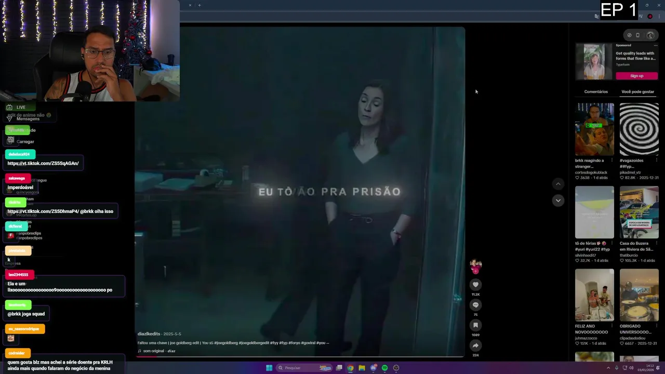Click the Pesquisar taskbar search box
The image size is (665, 374).
click(304, 368)
